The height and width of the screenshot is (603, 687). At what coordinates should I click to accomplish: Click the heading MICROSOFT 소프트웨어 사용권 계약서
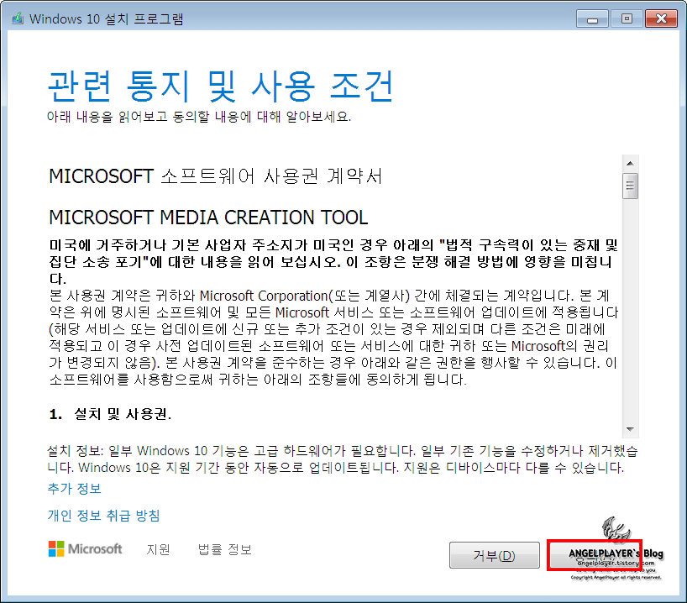click(x=216, y=176)
